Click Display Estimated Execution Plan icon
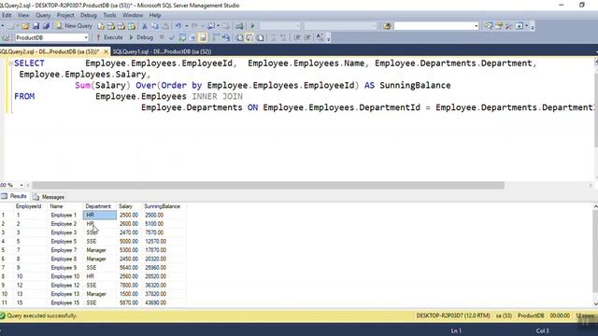The image size is (598, 336). pos(182,37)
